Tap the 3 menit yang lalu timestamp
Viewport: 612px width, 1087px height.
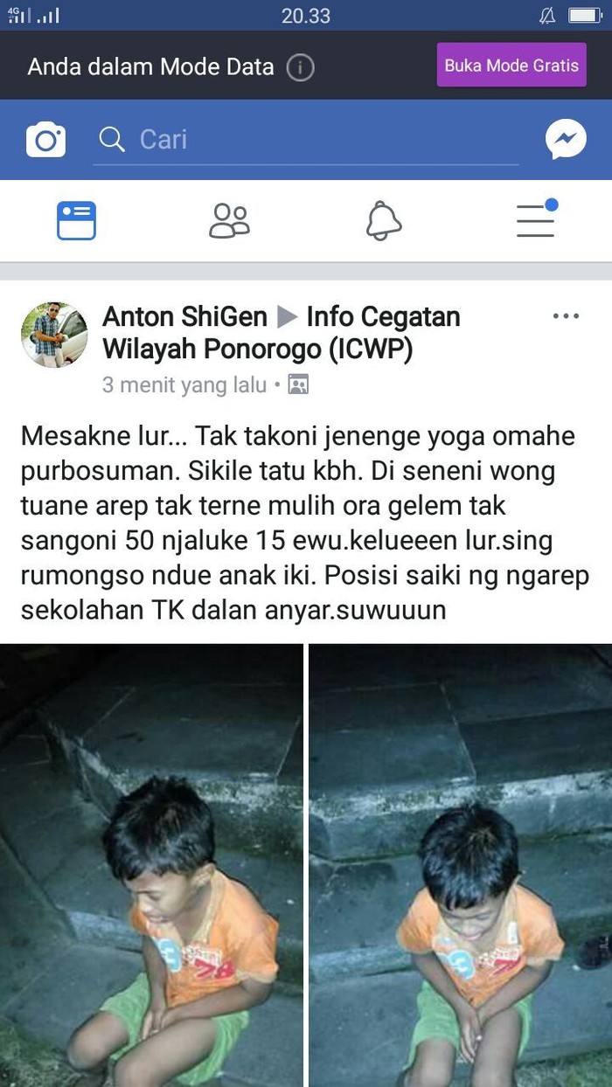point(184,384)
